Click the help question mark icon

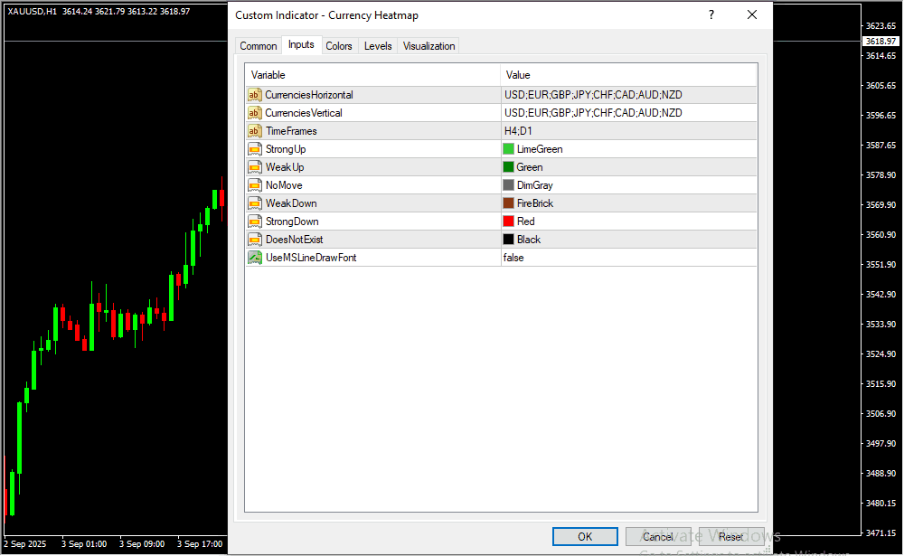coord(711,14)
